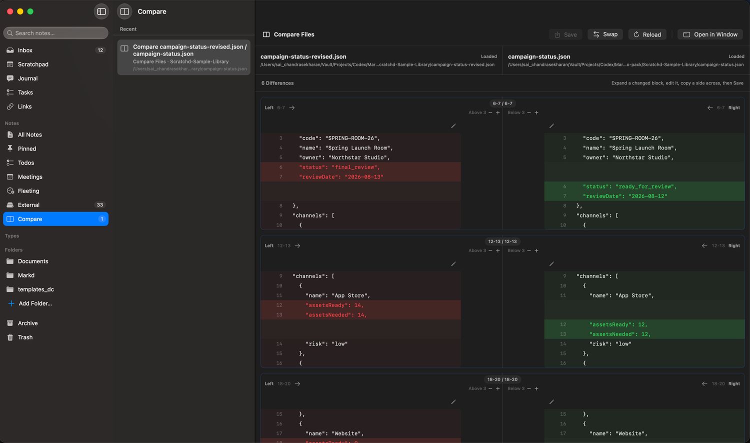Screen dimensions: 750x443
Task: Increase Below context lines for block 12-13
Action: coord(536,251)
